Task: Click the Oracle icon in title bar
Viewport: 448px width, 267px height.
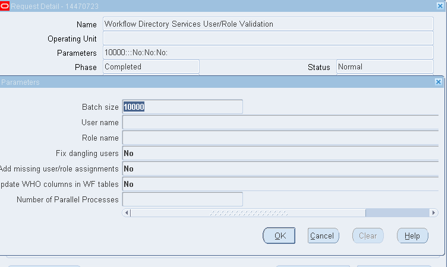Action: click(x=5, y=5)
